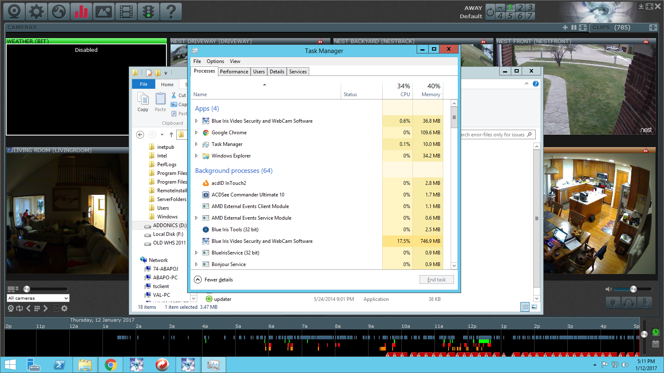Collapse view with Fewer details arrow
664x373 pixels.
pyautogui.click(x=198, y=280)
